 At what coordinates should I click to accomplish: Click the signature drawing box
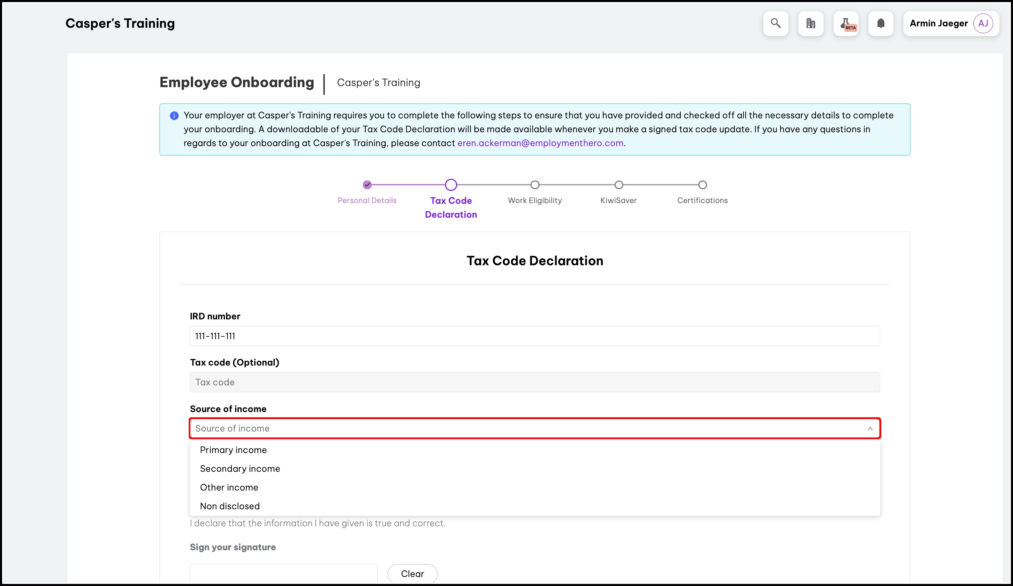click(283, 574)
